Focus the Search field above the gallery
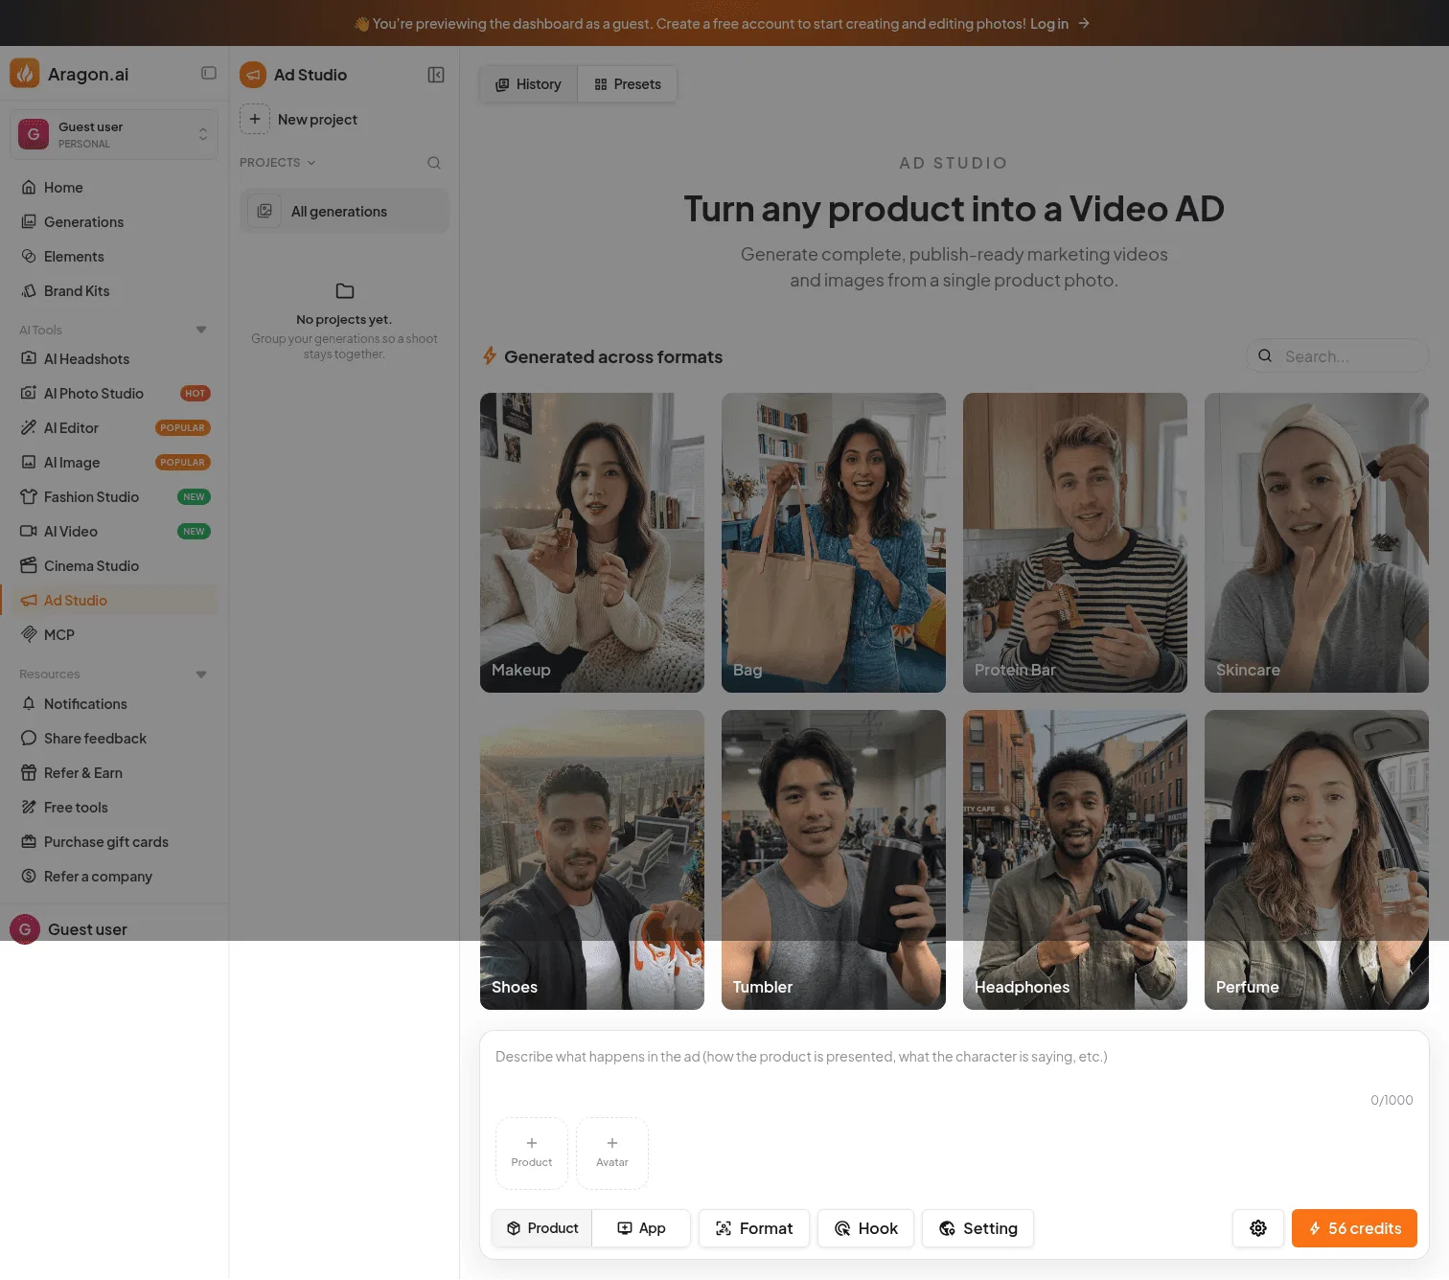 (1338, 356)
